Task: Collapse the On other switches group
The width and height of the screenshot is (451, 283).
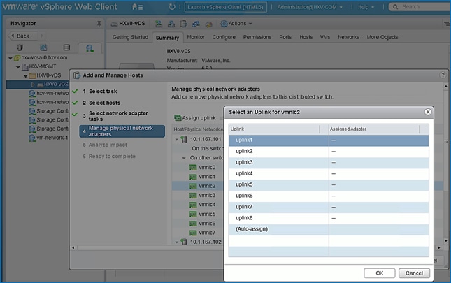Action: pyautogui.click(x=184, y=158)
